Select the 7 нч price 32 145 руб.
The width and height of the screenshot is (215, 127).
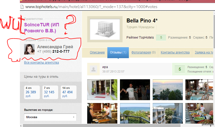click(x=50, y=92)
